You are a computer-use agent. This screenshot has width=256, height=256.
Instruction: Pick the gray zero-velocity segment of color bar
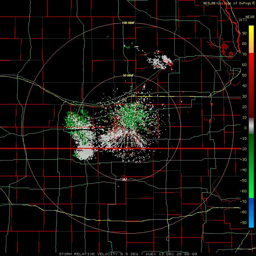(251, 126)
